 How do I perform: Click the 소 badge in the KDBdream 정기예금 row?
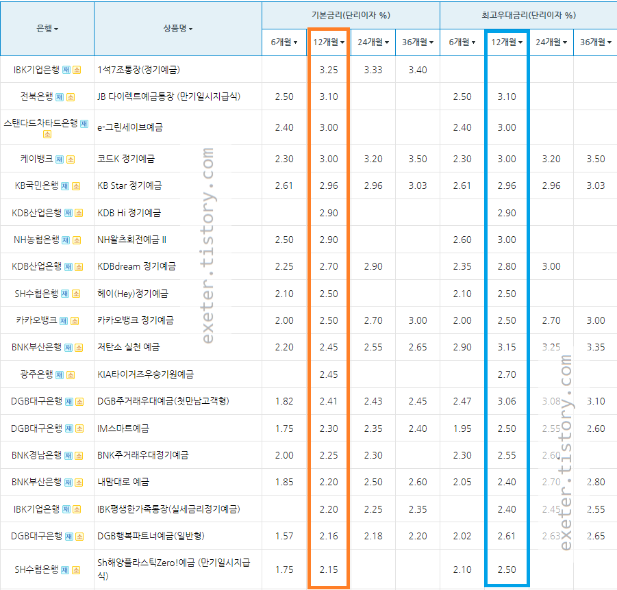point(79,267)
